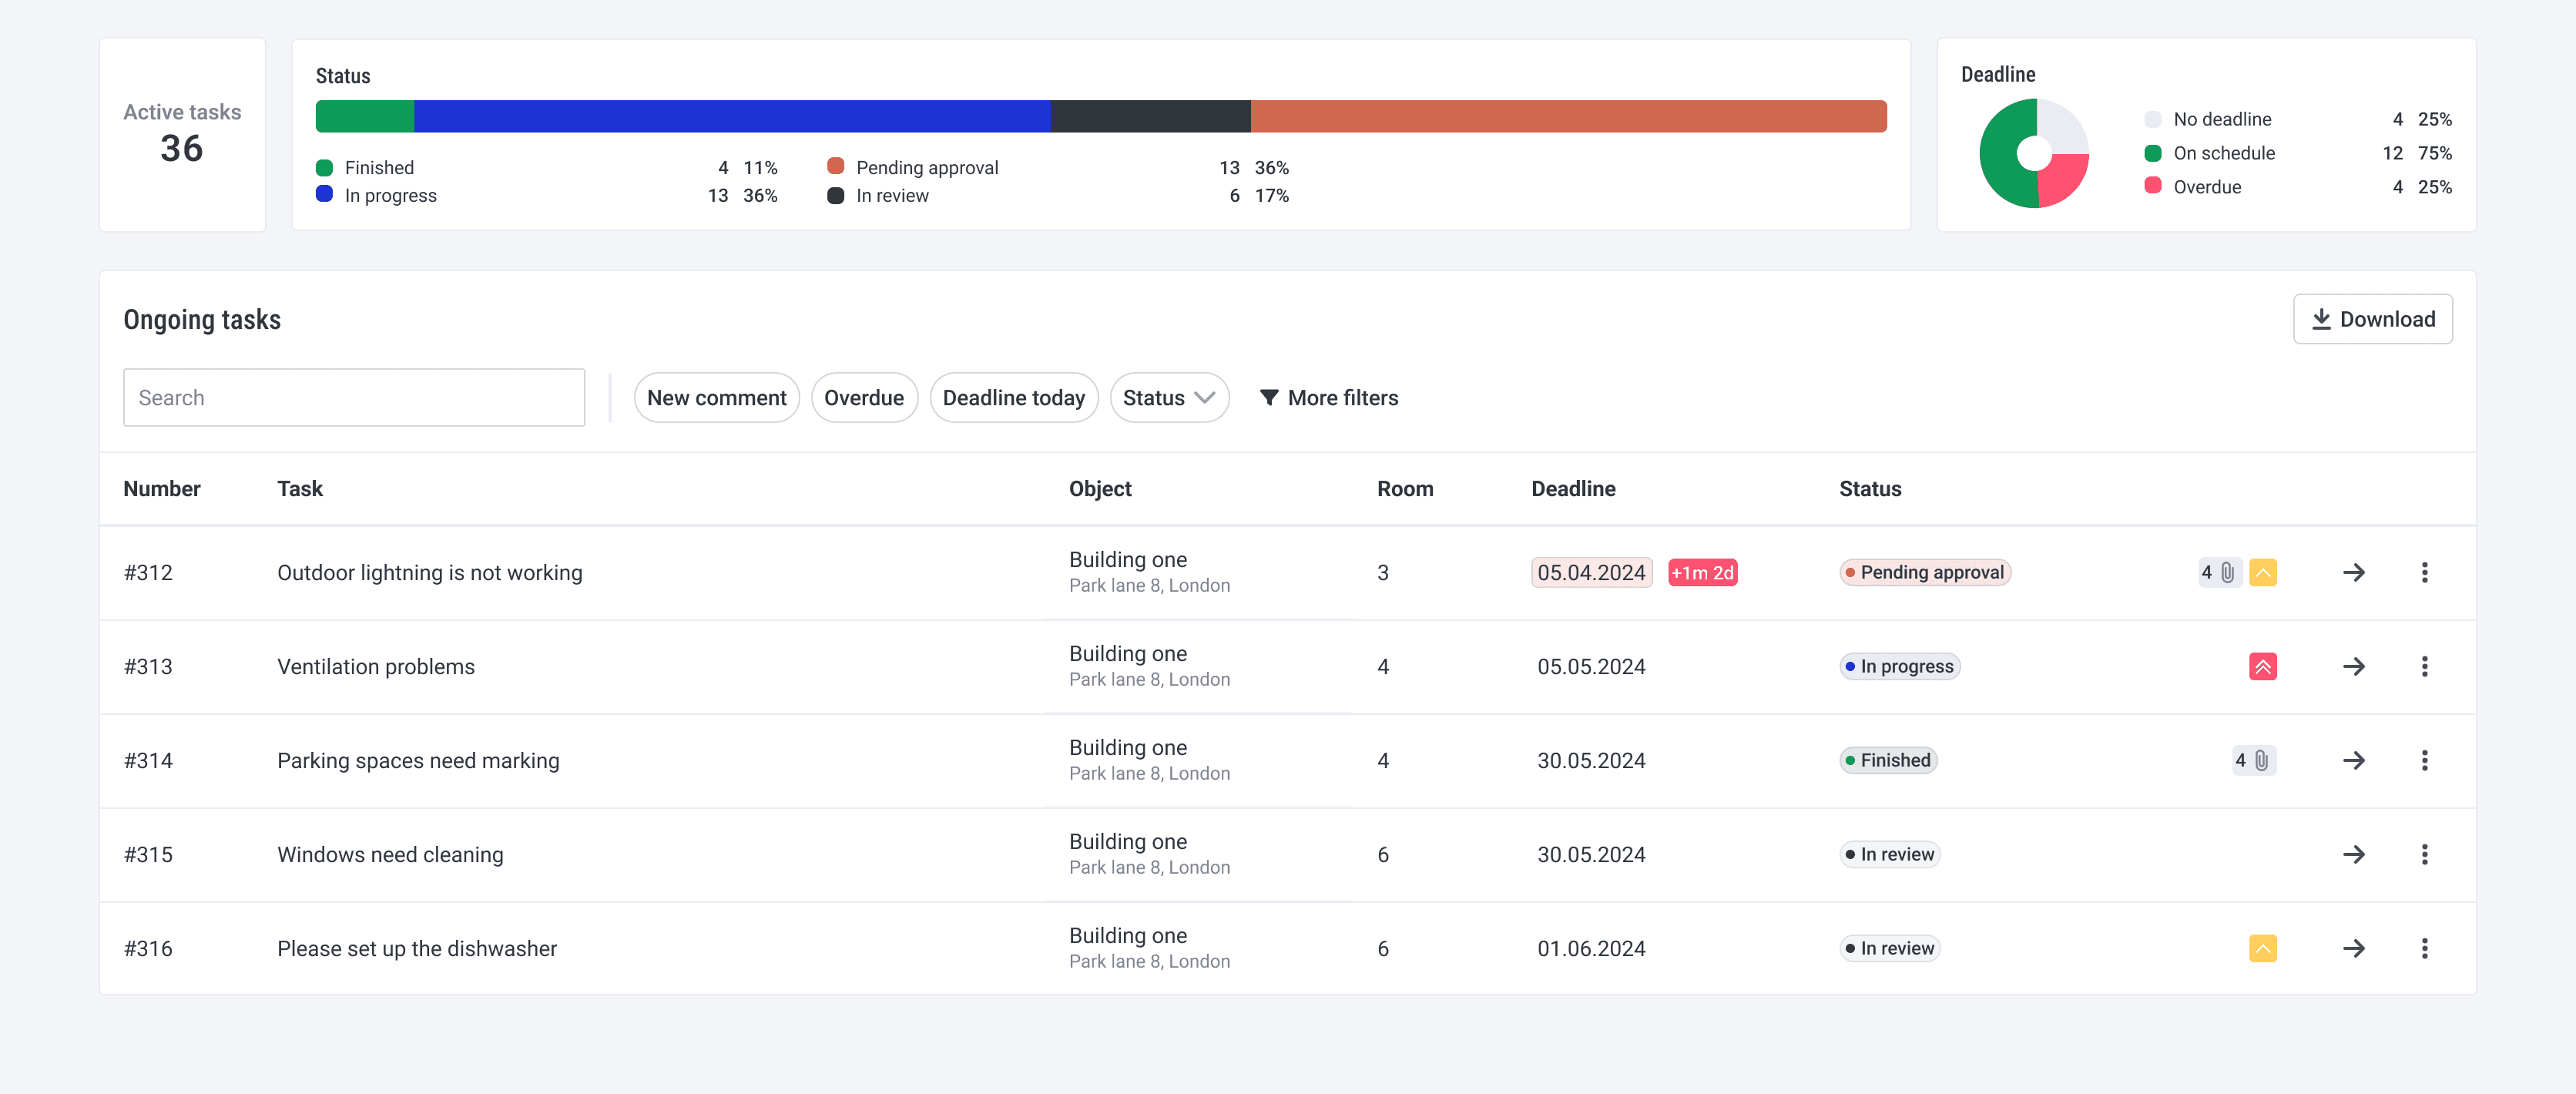Image resolution: width=2576 pixels, height=1094 pixels.
Task: Enable the Deadline today filter
Action: [1013, 398]
